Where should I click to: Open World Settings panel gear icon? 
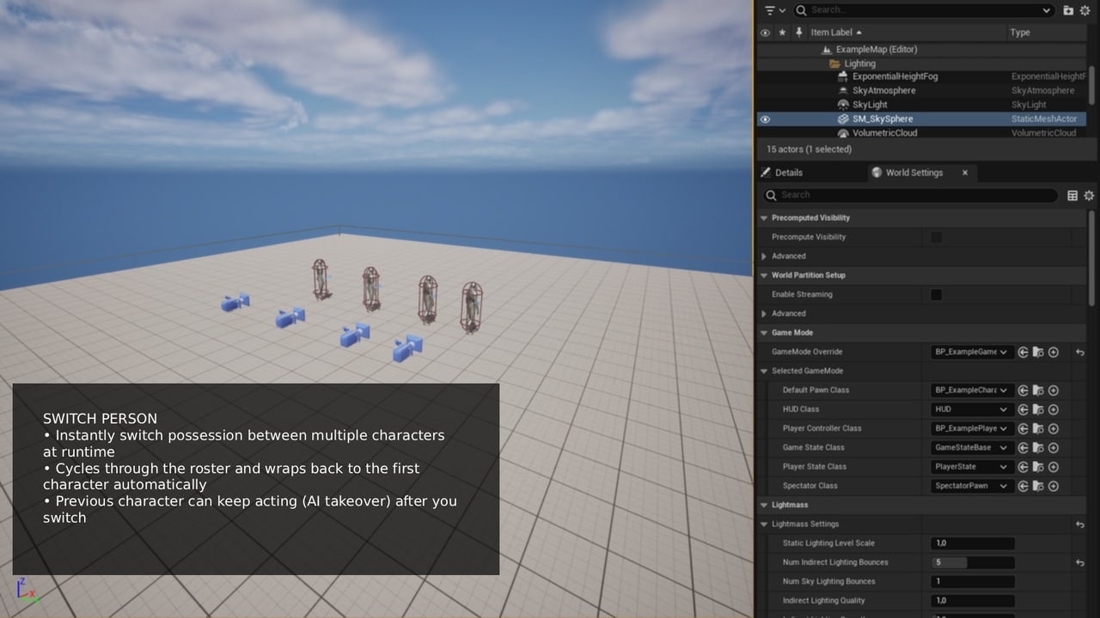pos(1089,196)
